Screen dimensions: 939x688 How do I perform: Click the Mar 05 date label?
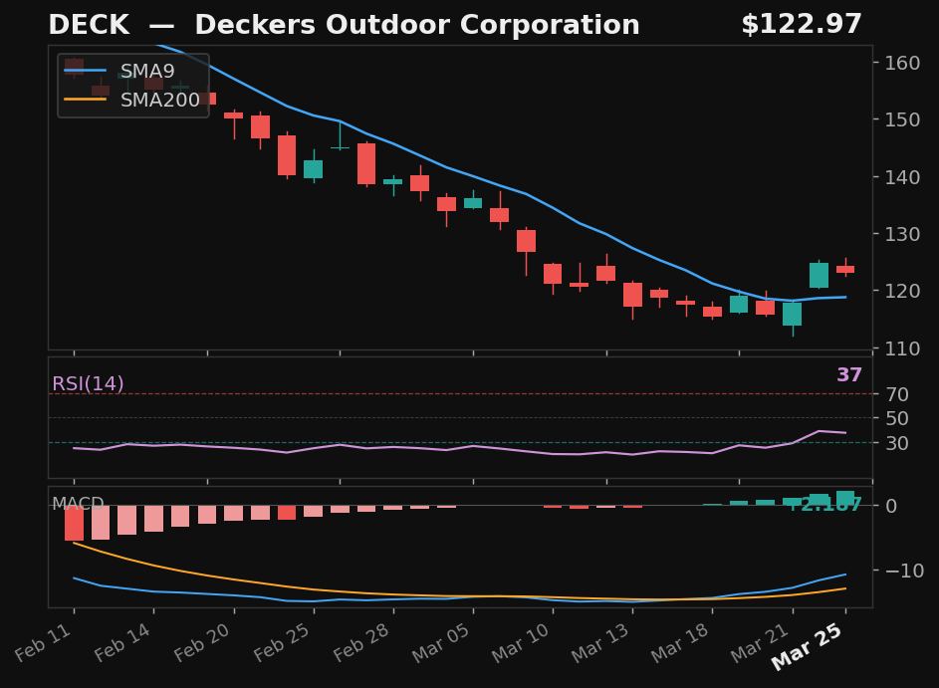pos(441,643)
